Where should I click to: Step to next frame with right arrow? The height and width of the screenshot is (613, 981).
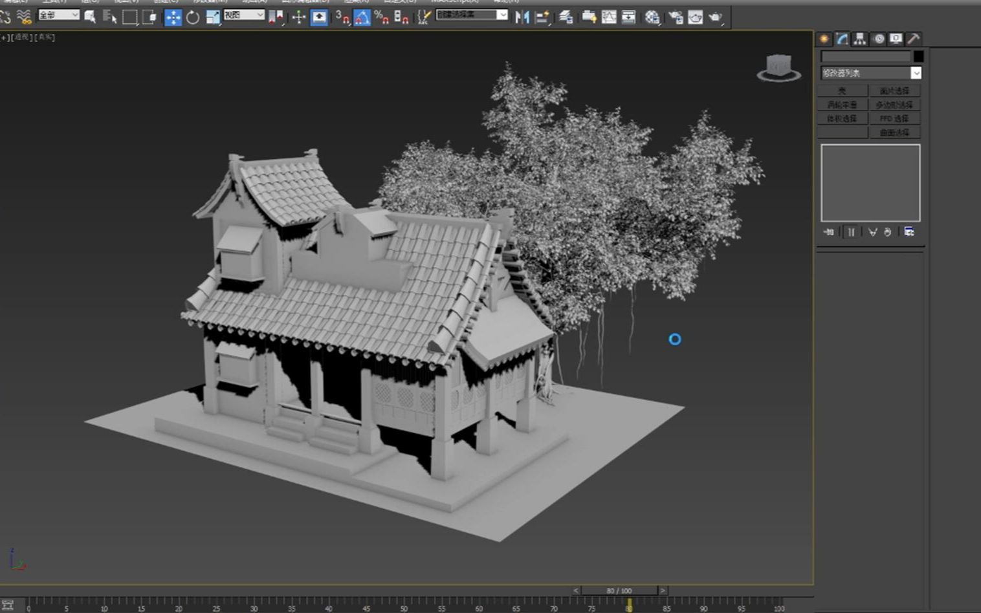[x=663, y=591]
